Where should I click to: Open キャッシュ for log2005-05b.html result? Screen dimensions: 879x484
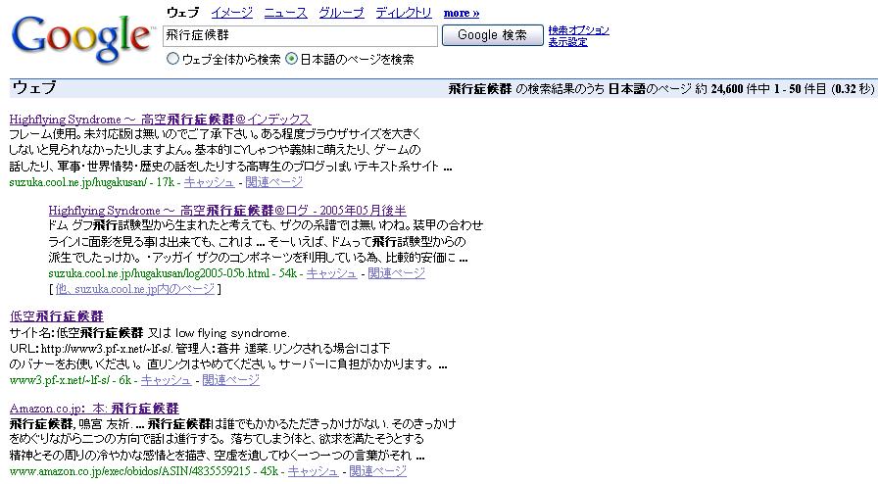331,273
